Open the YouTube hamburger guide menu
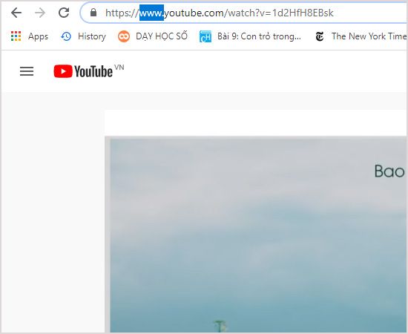This screenshot has width=408, height=334. [x=27, y=71]
